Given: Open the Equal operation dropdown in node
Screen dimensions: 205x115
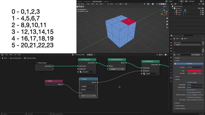Looking at the screenshot, I should pos(88,89).
